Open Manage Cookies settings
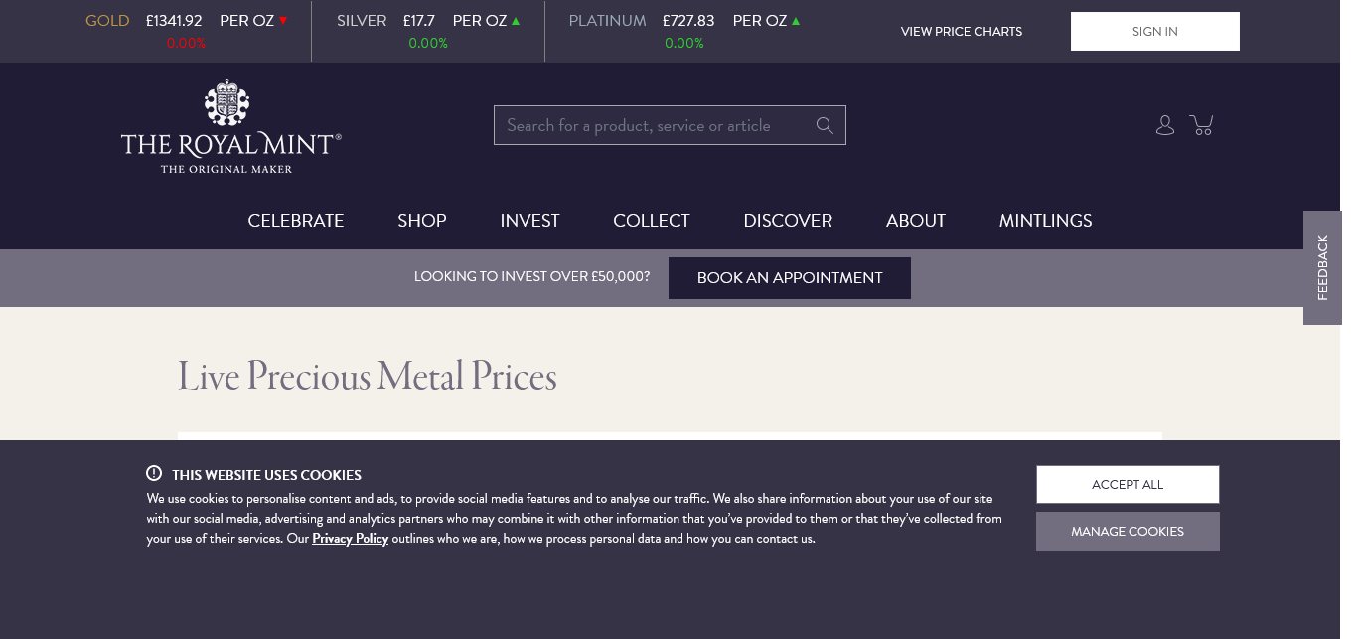The image size is (1357, 639). [1128, 532]
